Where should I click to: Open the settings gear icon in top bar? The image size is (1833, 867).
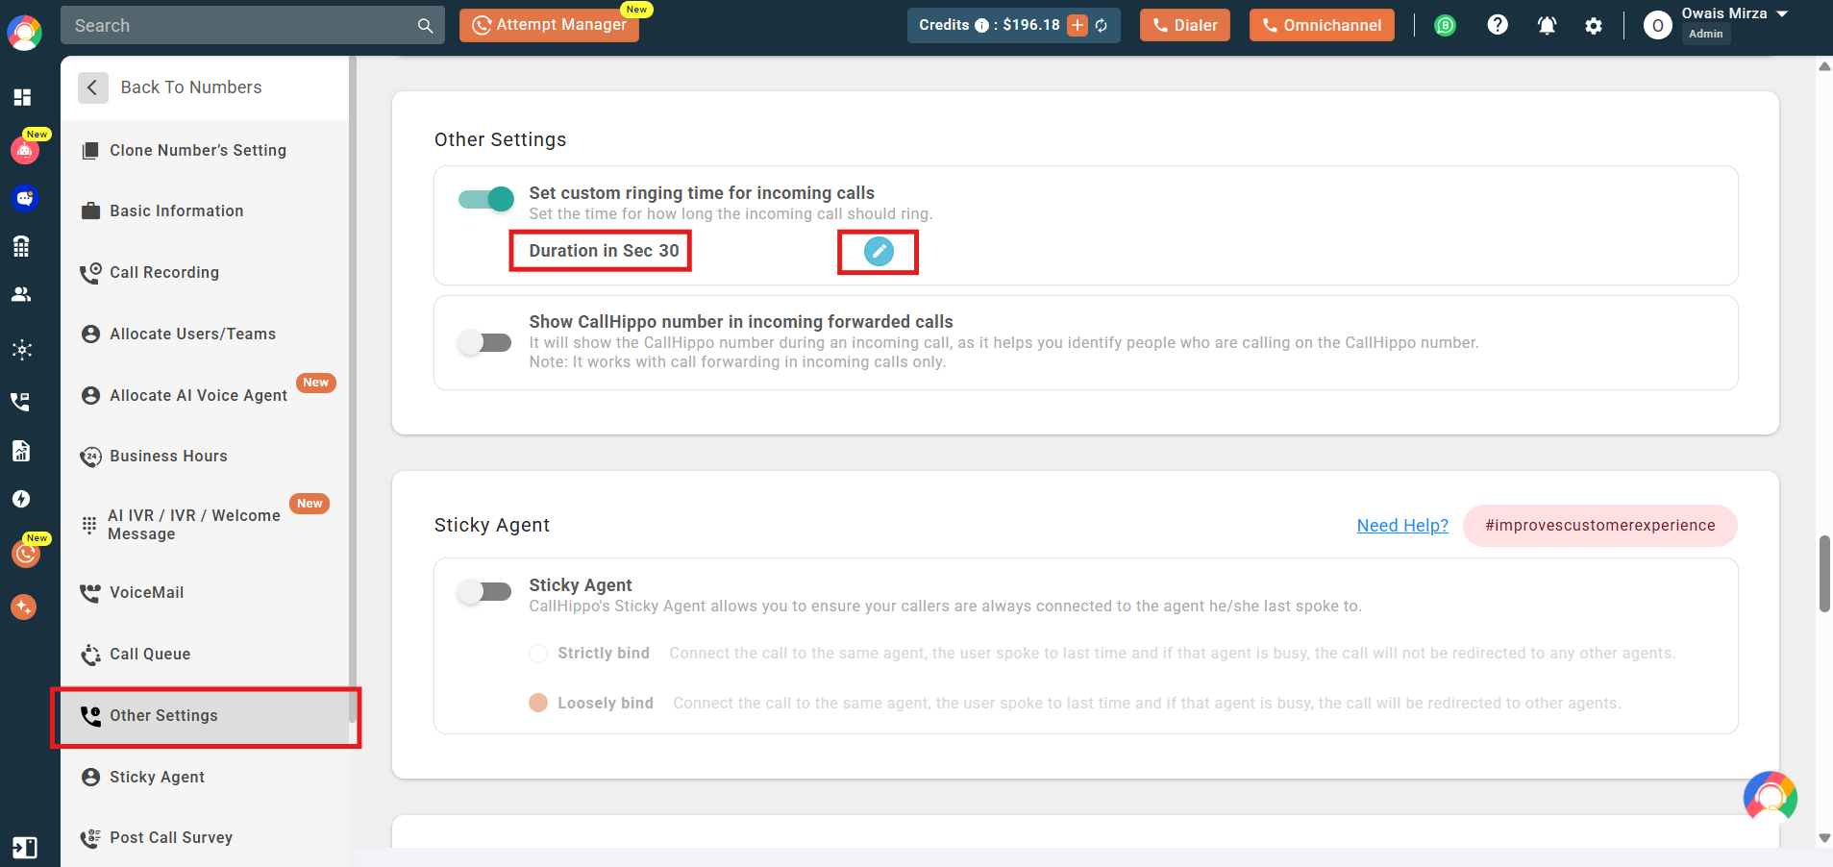1594,26
